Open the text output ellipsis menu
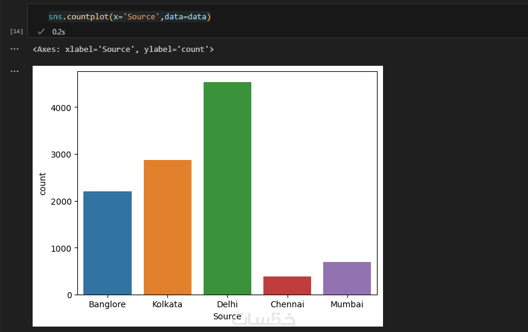This screenshot has height=332, width=528. (14, 49)
